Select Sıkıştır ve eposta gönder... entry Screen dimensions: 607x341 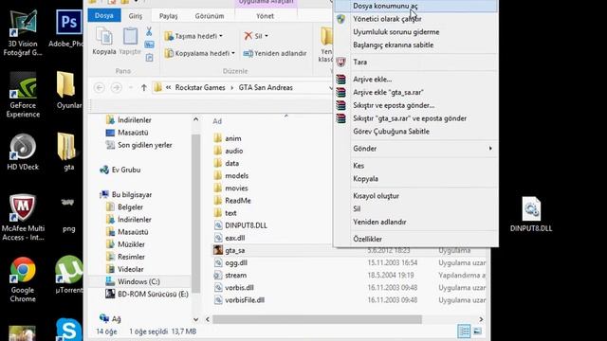[415, 105]
